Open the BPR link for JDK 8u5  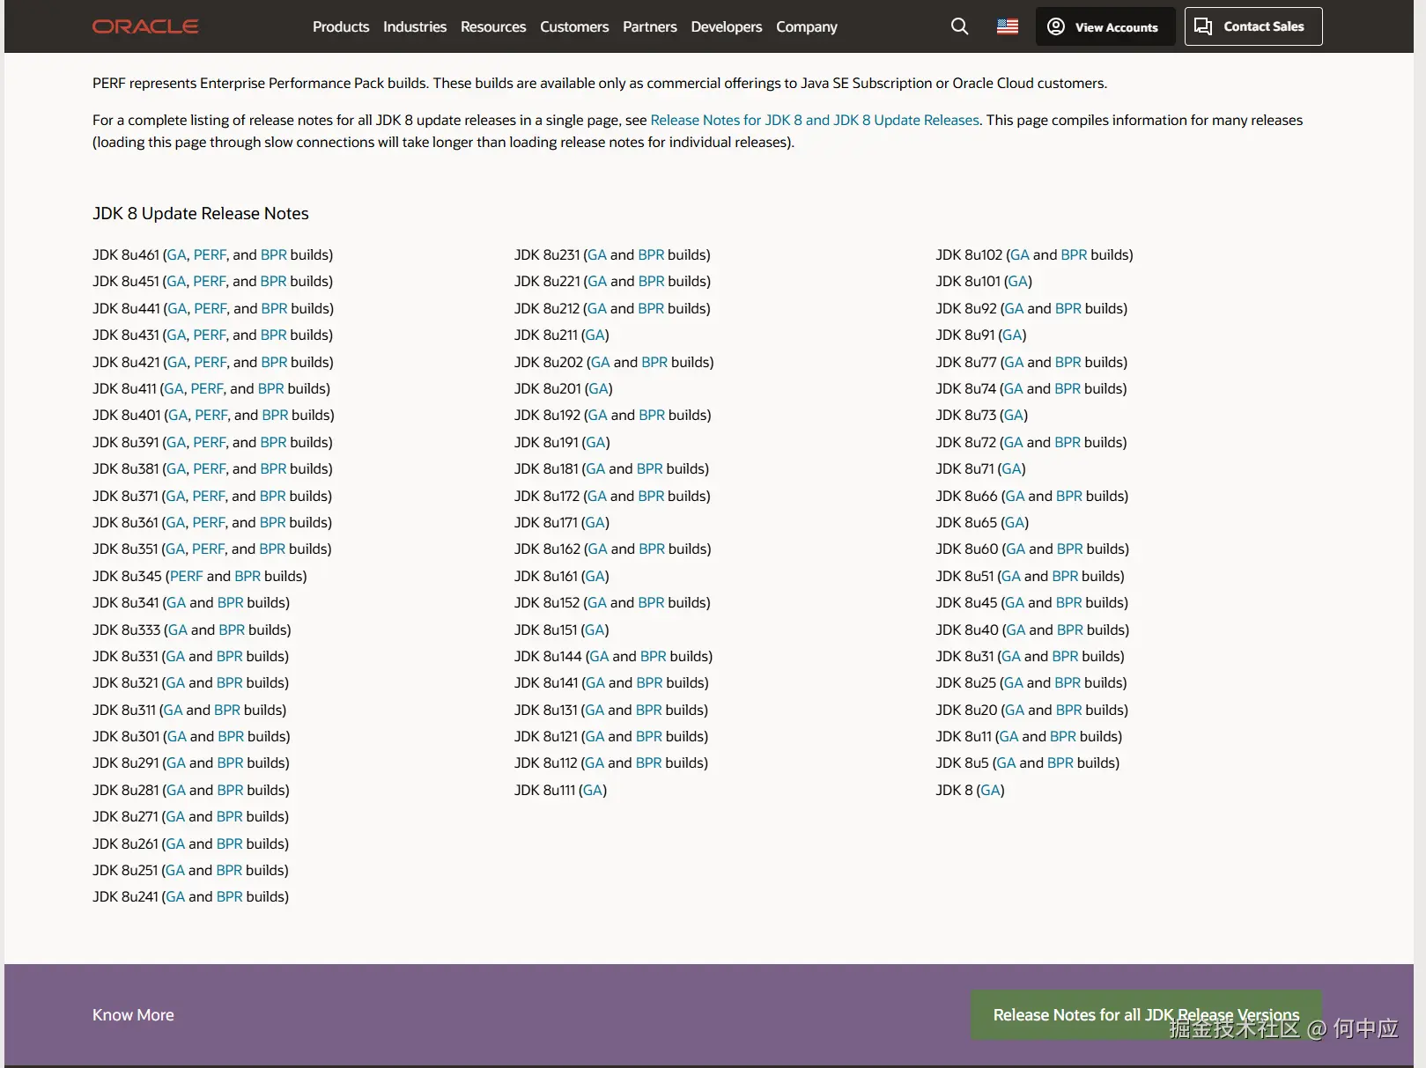[x=1060, y=762]
